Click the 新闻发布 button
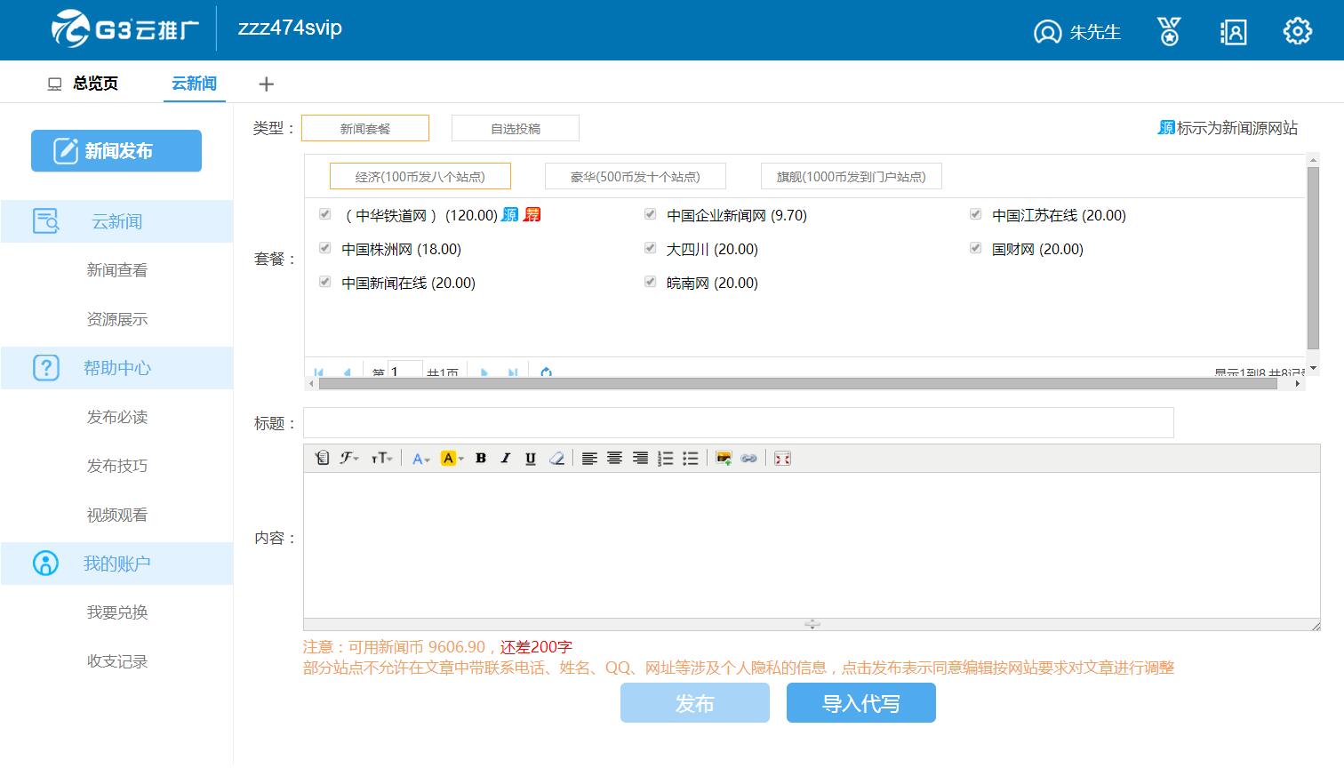 point(116,151)
